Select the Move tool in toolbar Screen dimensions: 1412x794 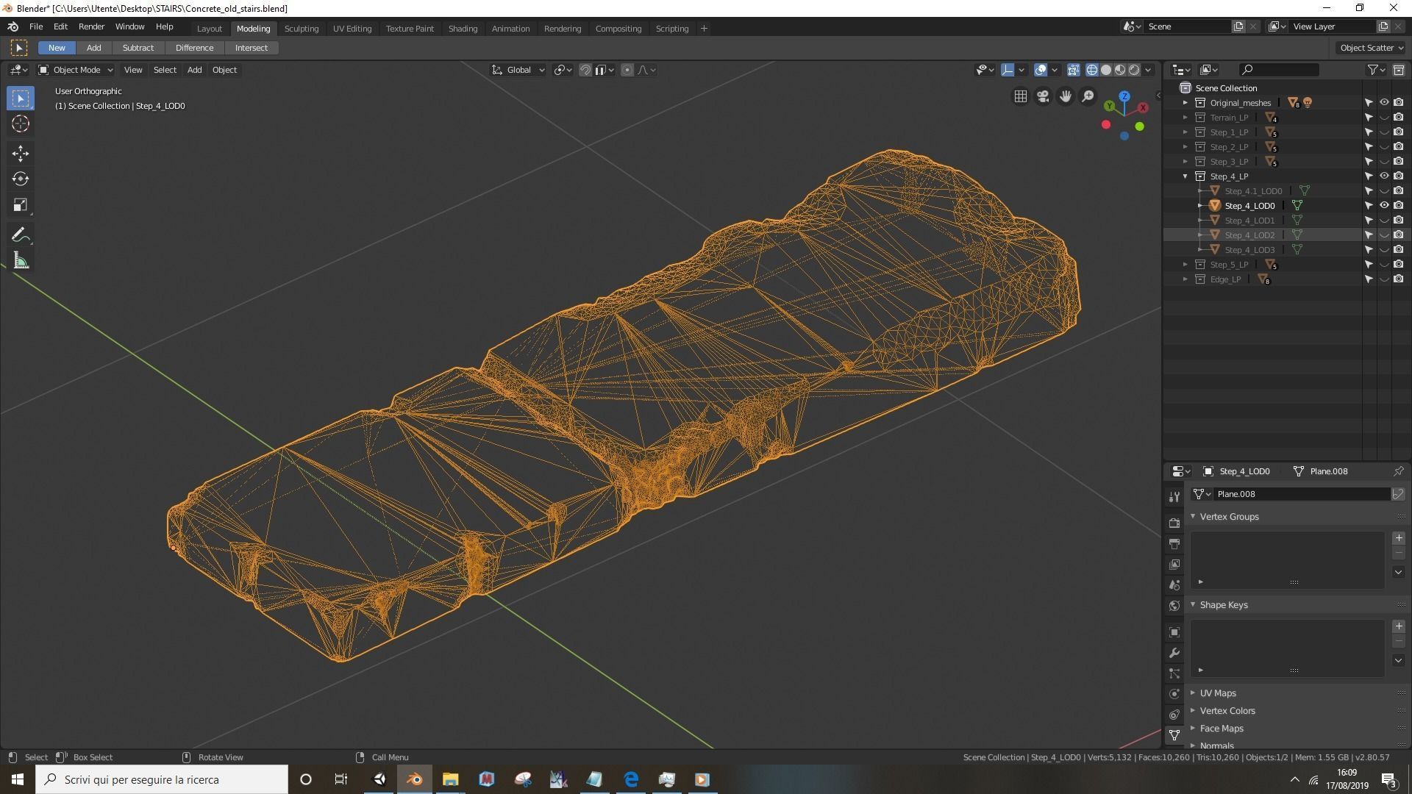point(21,153)
